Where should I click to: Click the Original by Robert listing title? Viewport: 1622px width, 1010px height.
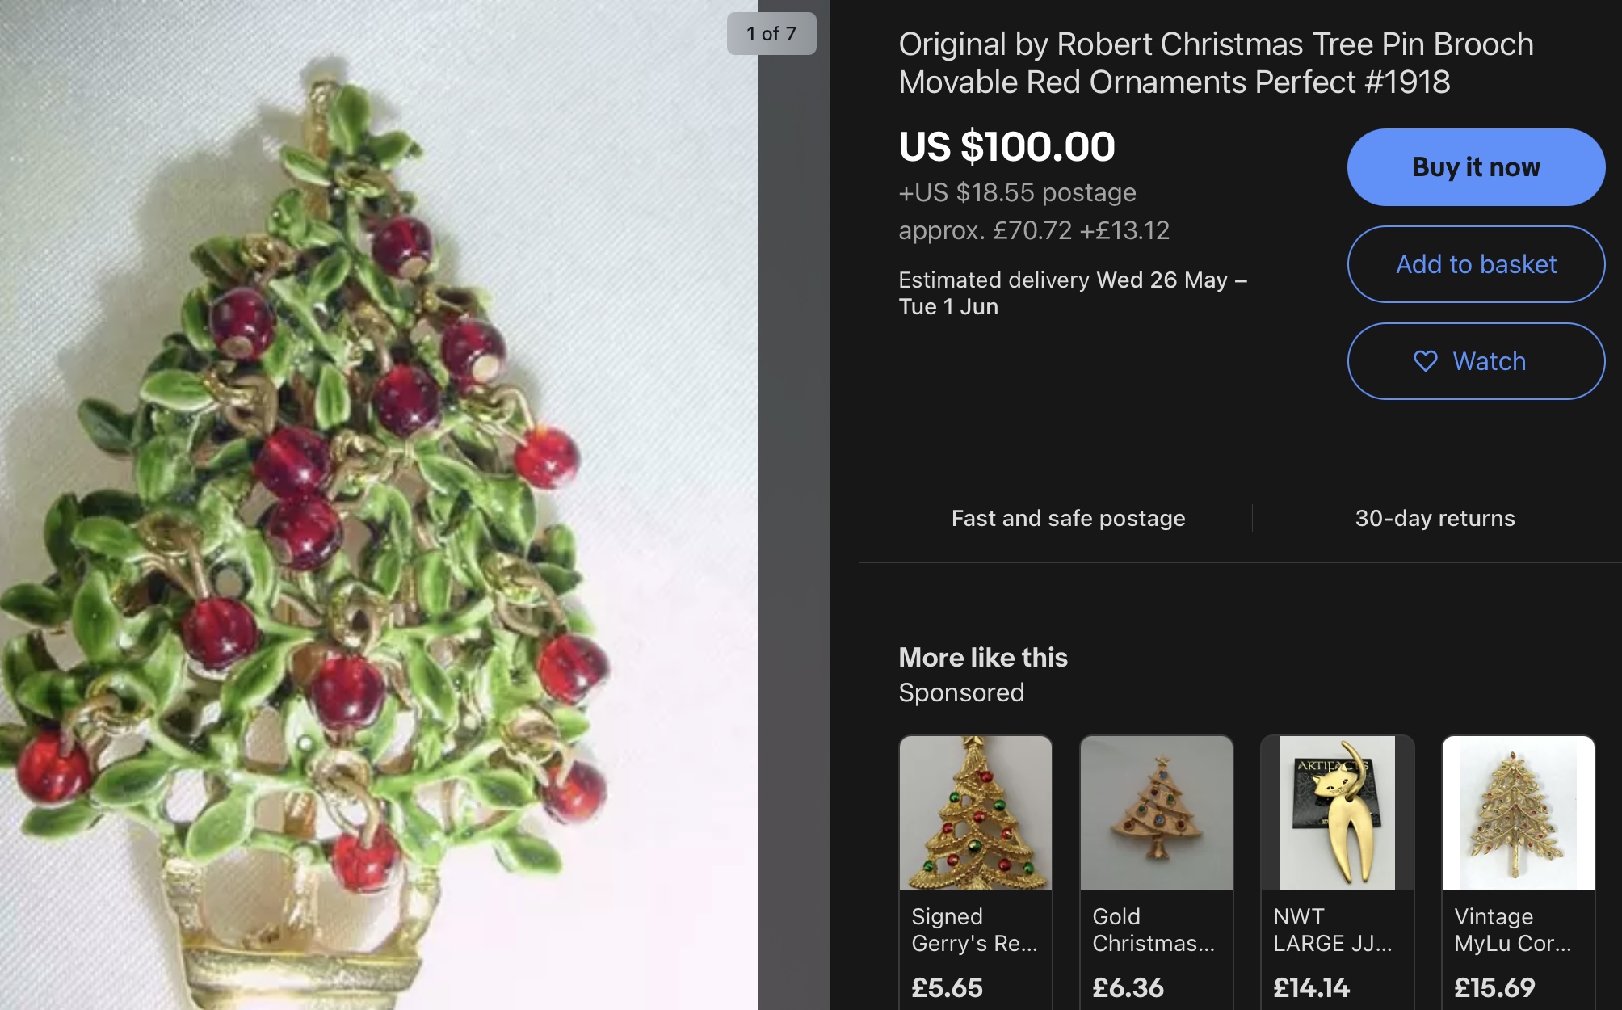click(x=1216, y=63)
